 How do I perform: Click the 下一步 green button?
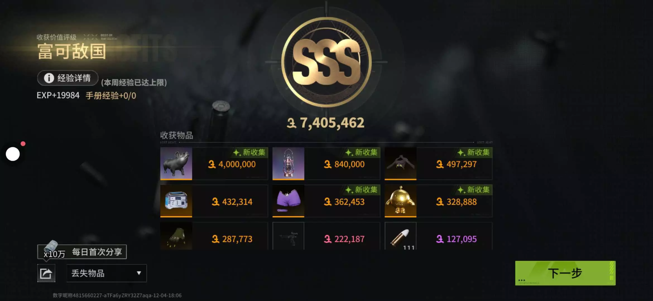pyautogui.click(x=565, y=273)
